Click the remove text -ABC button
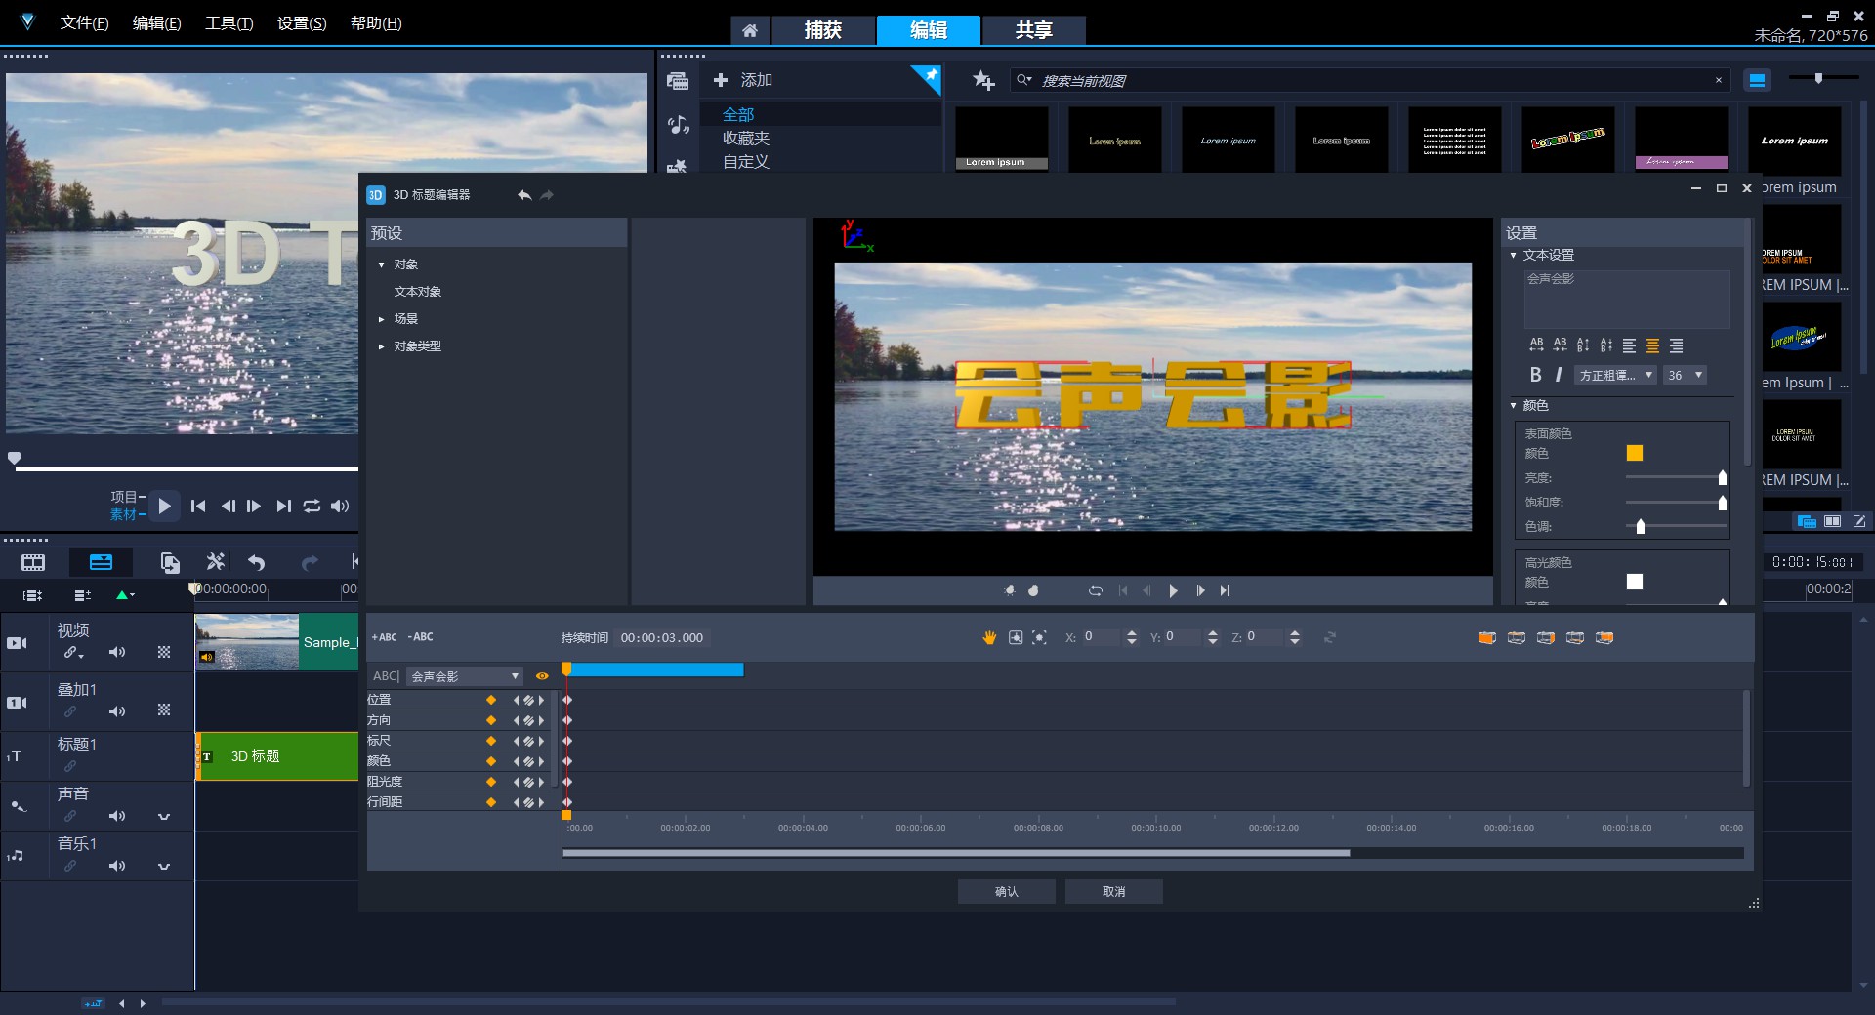 tap(420, 637)
